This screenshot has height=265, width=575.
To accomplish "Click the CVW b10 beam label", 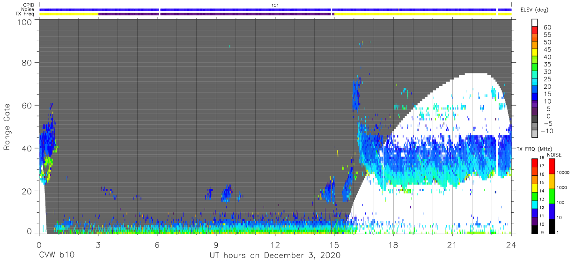I will coord(56,255).
